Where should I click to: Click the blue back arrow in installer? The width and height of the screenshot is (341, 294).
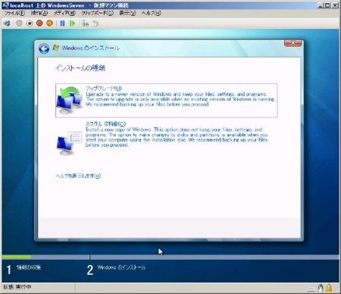[x=44, y=48]
